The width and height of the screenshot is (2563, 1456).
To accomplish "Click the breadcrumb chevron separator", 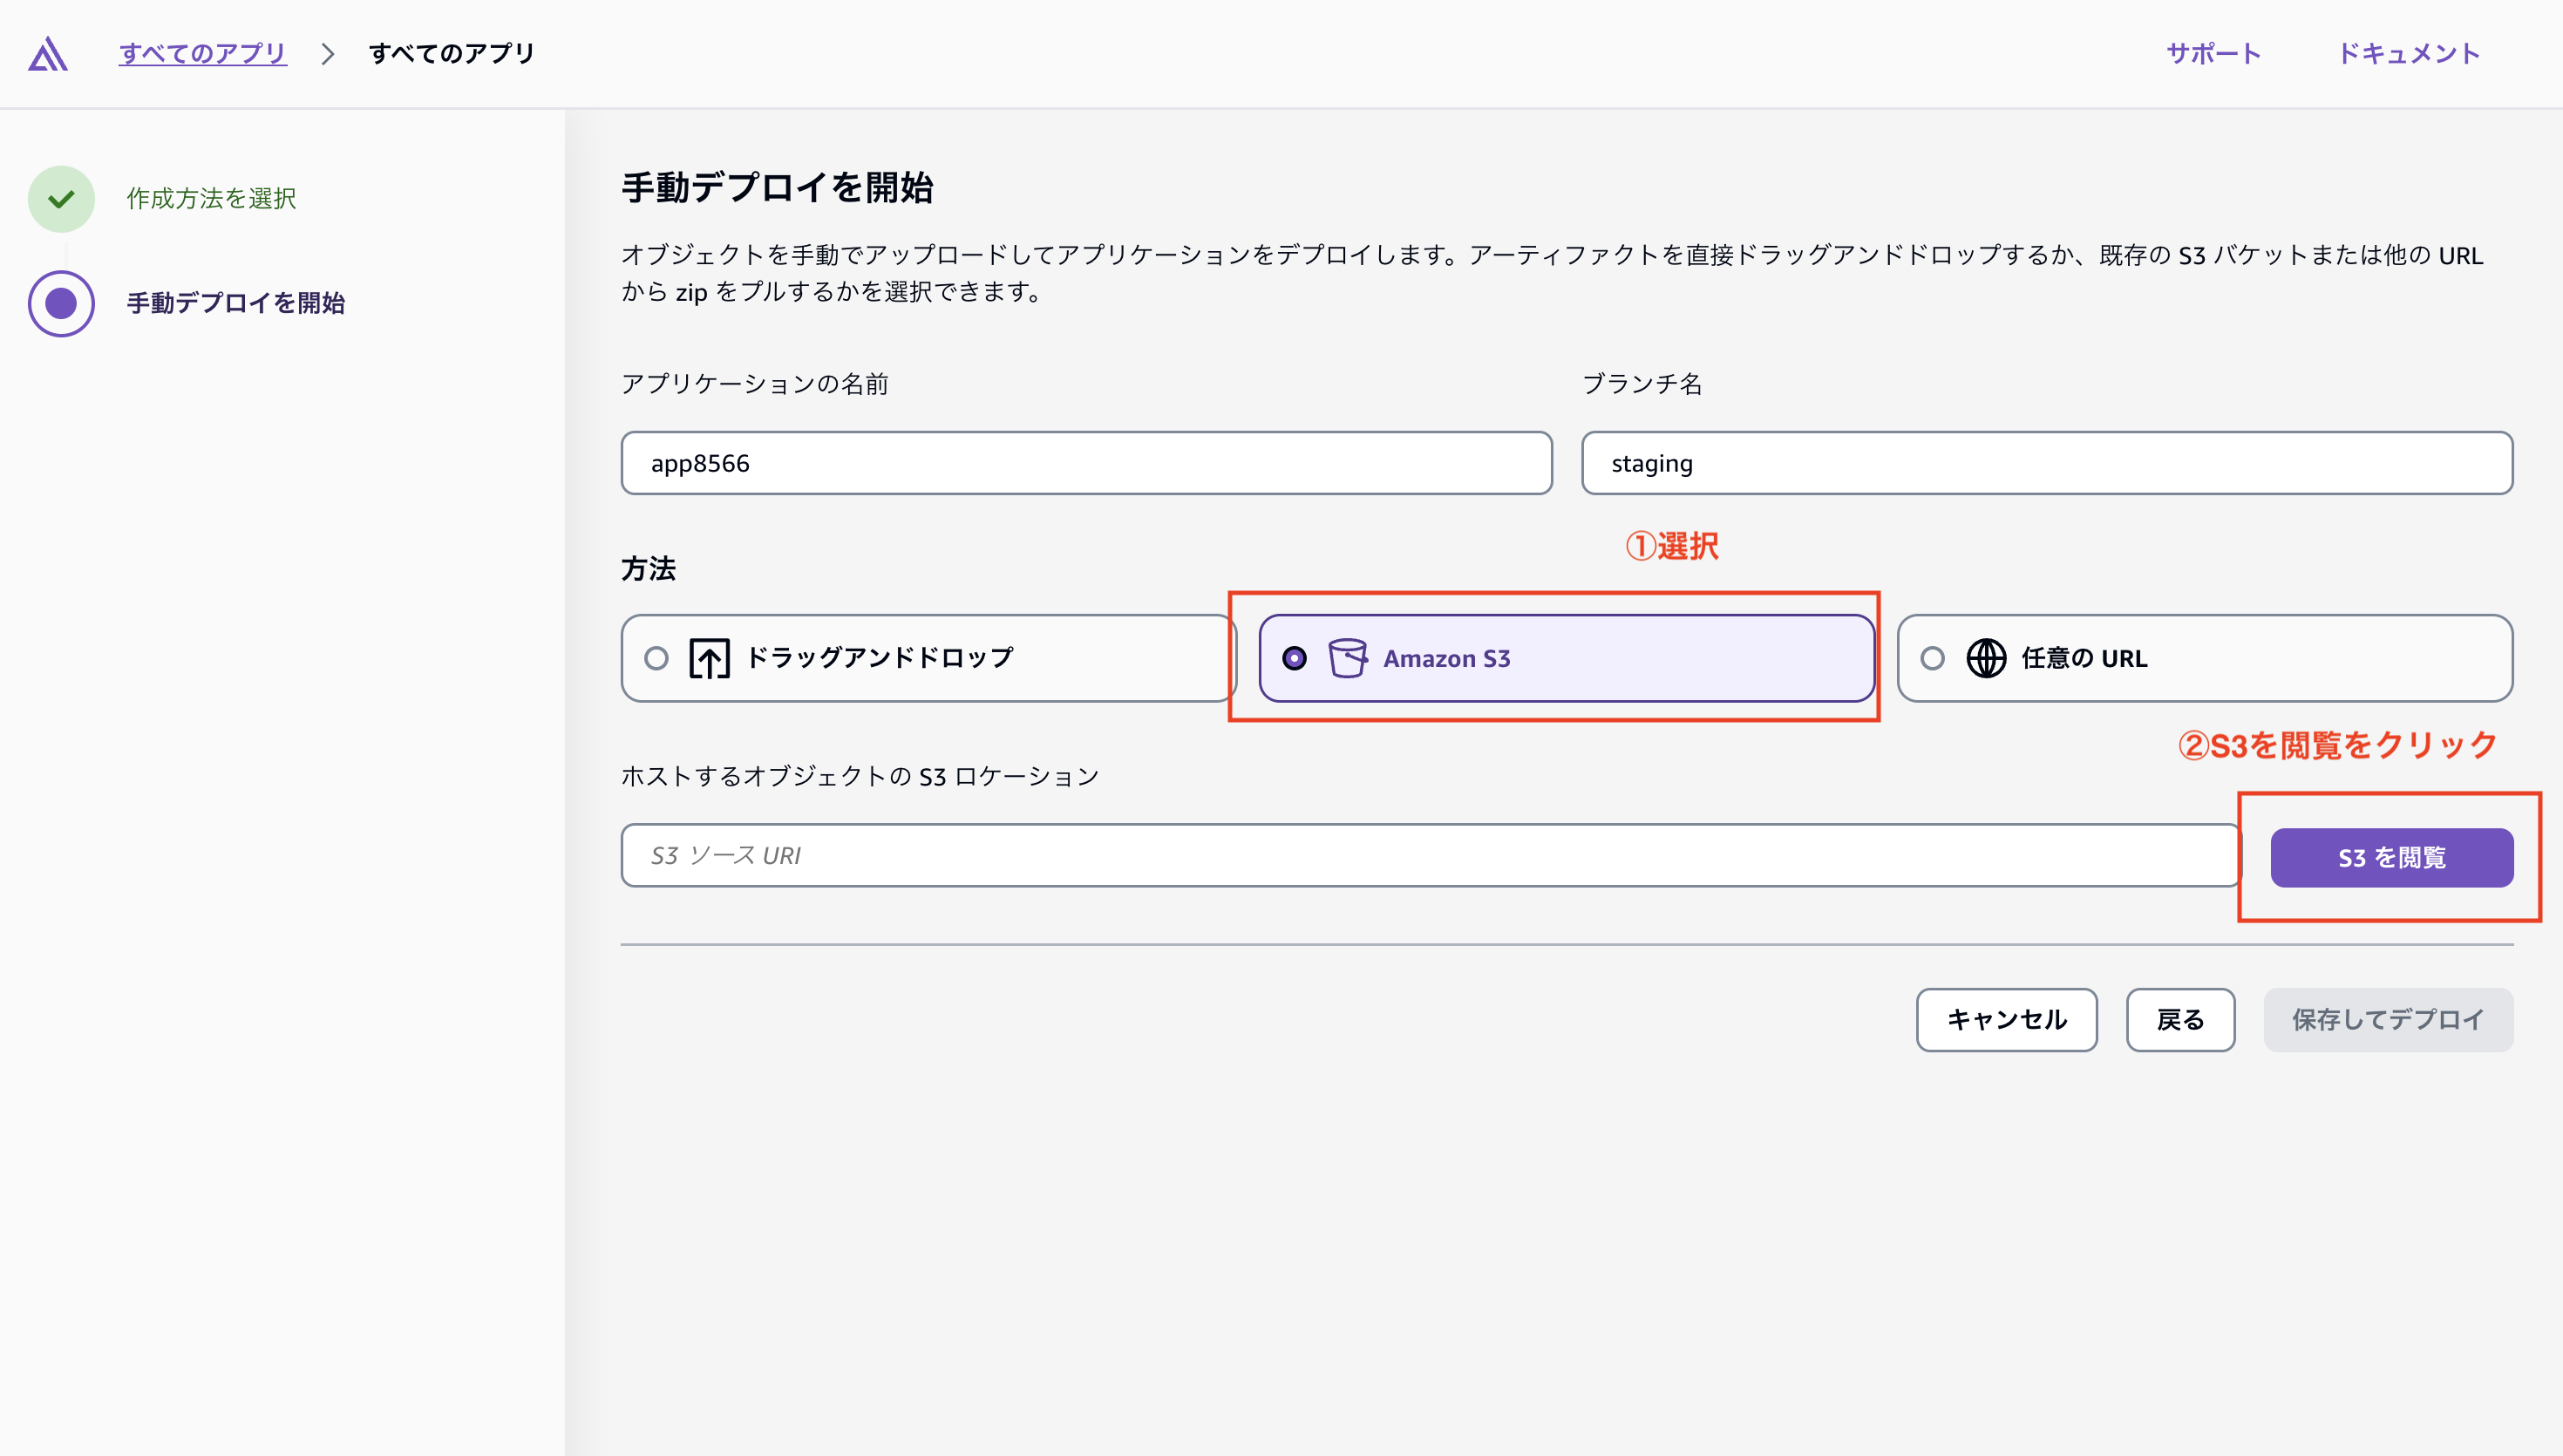I will (x=328, y=54).
